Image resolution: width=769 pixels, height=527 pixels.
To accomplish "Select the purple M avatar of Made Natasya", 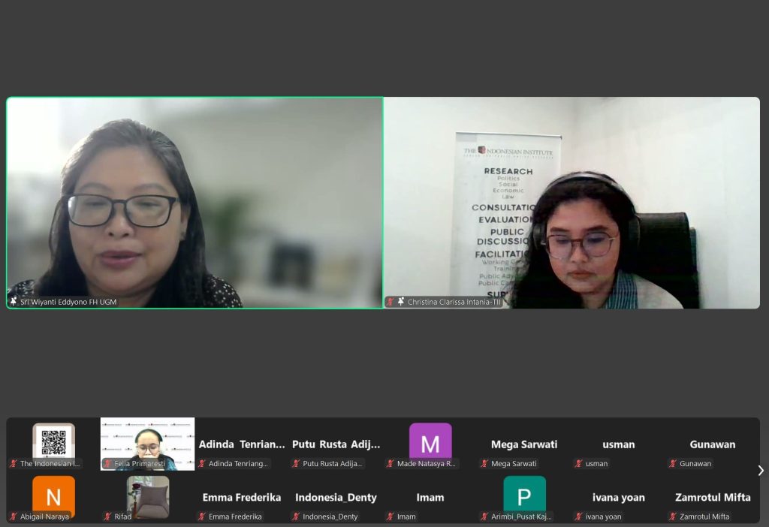I will pos(430,443).
